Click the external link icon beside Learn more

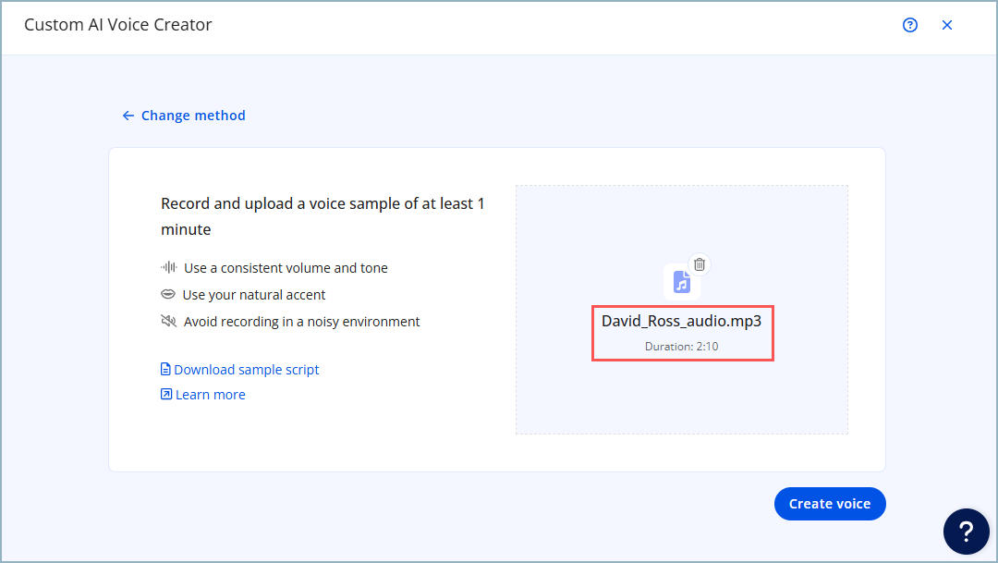[166, 395]
